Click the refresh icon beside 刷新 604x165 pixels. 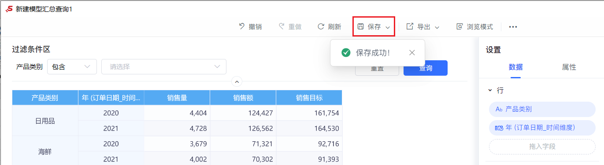(321, 26)
